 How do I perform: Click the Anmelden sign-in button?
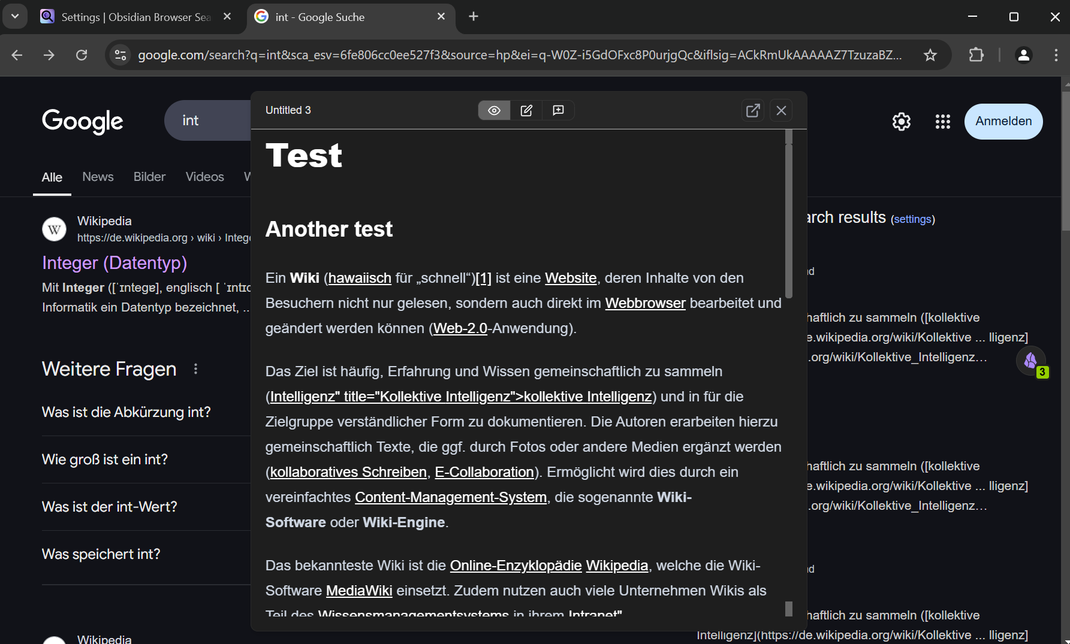(1003, 121)
